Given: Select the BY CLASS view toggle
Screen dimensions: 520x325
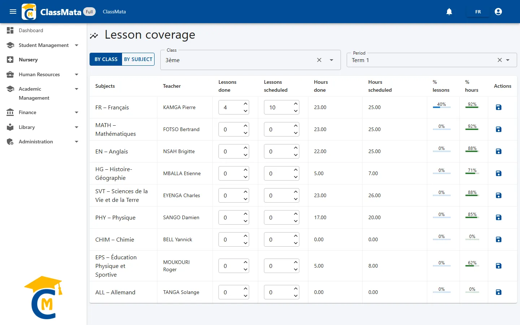Looking at the screenshot, I should click(106, 59).
